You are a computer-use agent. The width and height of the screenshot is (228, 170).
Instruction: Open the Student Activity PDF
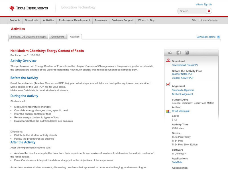[183, 78]
